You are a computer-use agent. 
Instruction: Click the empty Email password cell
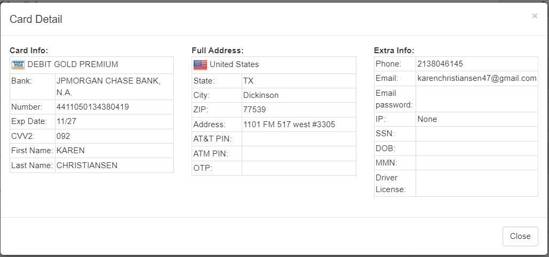click(x=476, y=98)
